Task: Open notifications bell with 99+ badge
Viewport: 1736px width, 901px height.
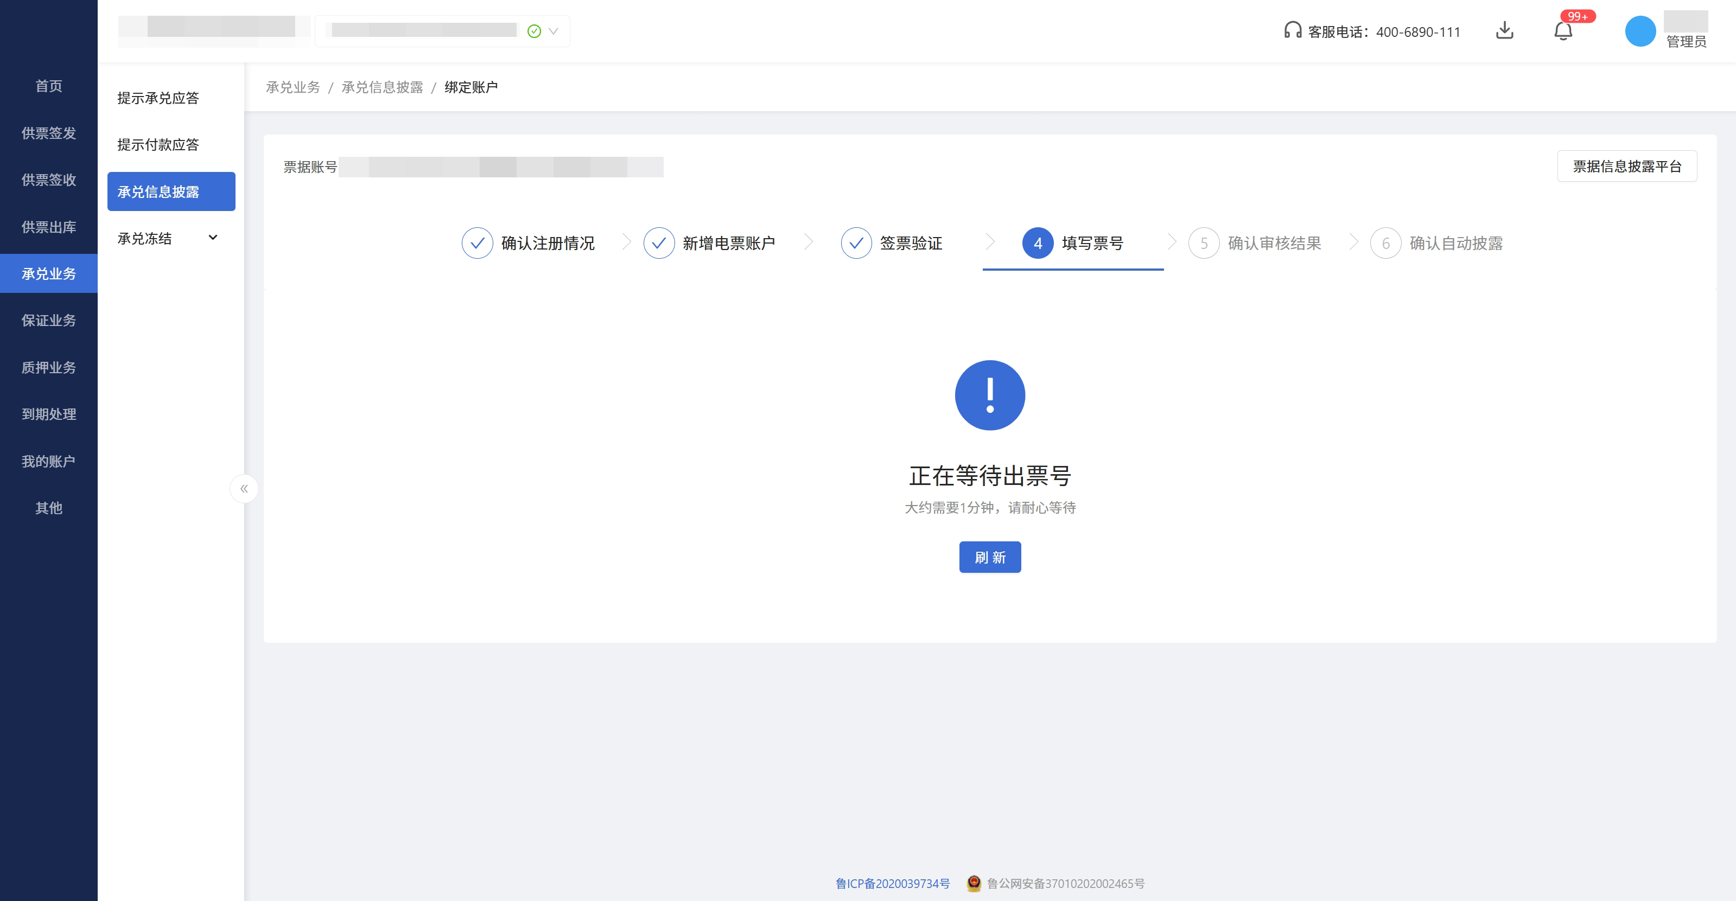Action: point(1563,31)
